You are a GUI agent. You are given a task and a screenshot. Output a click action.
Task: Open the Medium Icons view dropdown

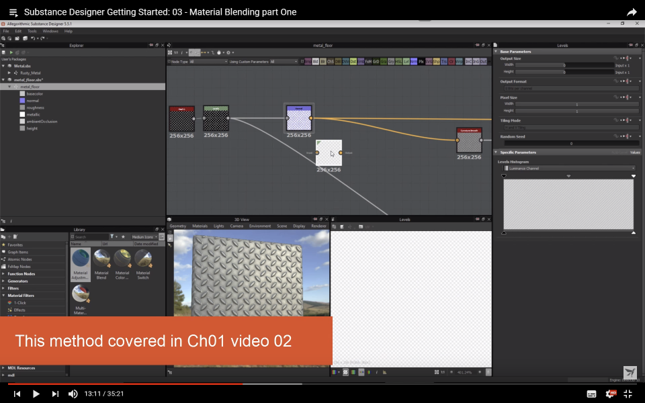coord(144,237)
